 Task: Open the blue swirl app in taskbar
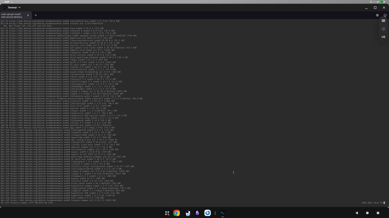[208, 213]
